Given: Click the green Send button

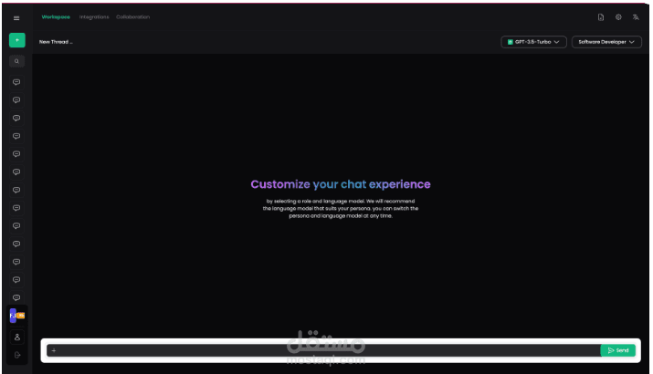Looking at the screenshot, I should click(x=618, y=350).
